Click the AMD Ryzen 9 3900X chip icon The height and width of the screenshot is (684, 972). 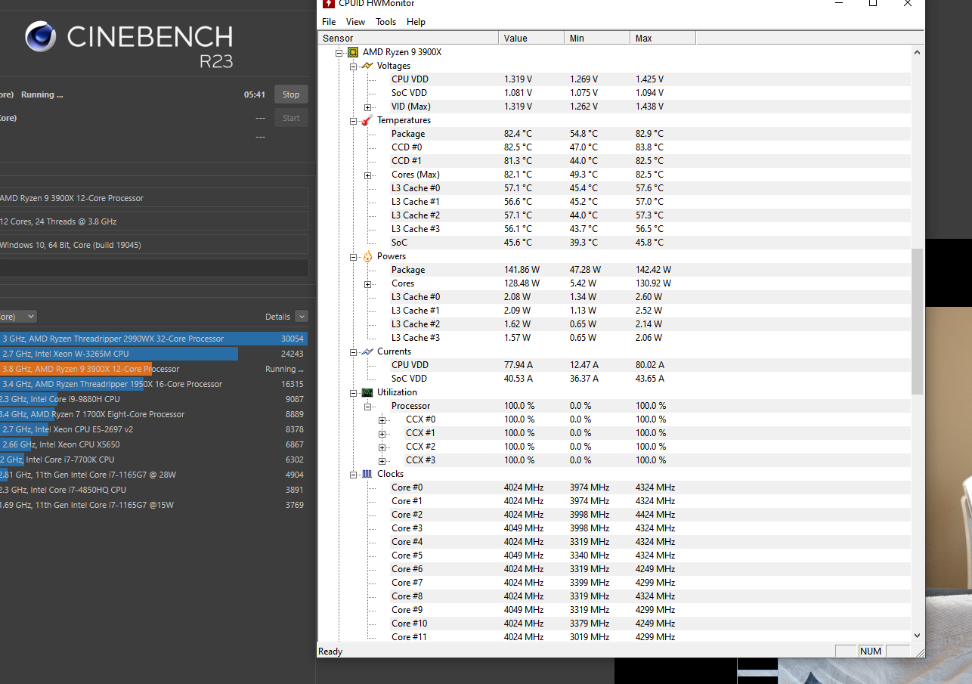tap(352, 52)
